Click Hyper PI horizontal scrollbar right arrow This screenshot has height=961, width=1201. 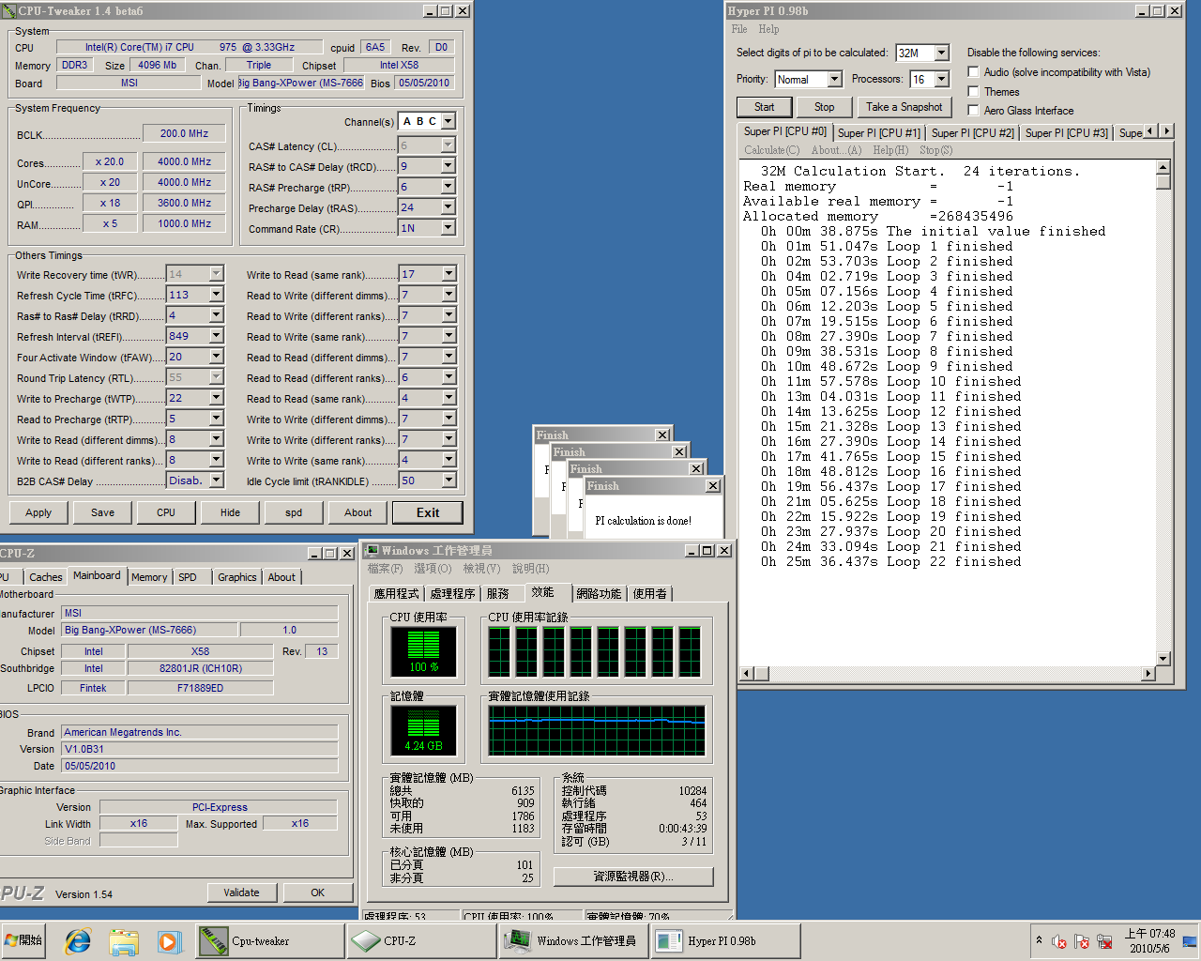pos(1148,674)
